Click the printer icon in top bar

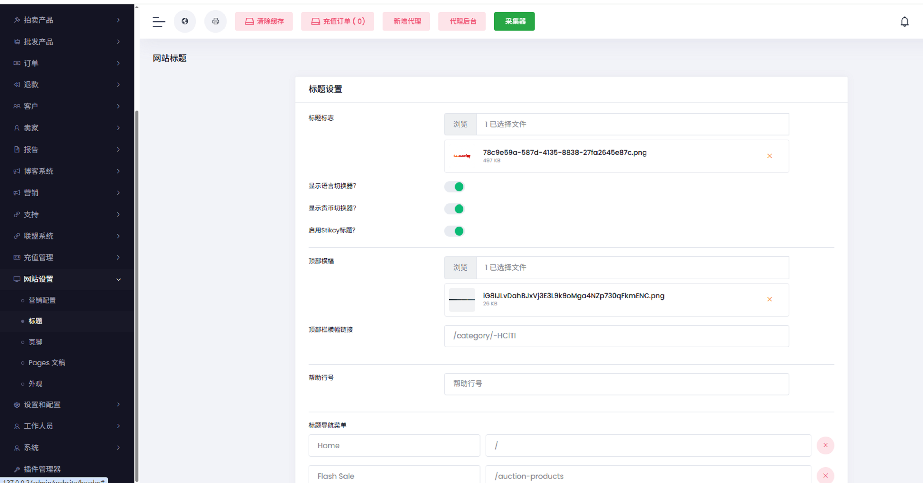(x=215, y=22)
